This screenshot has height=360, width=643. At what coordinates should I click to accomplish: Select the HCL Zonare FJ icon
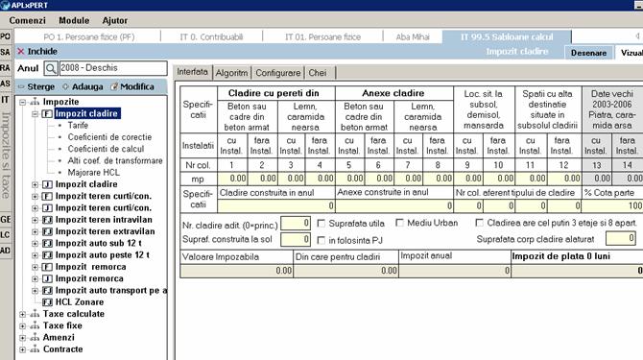click(48, 302)
